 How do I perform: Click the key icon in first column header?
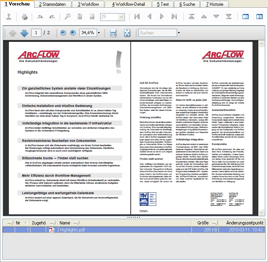tap(10, 223)
